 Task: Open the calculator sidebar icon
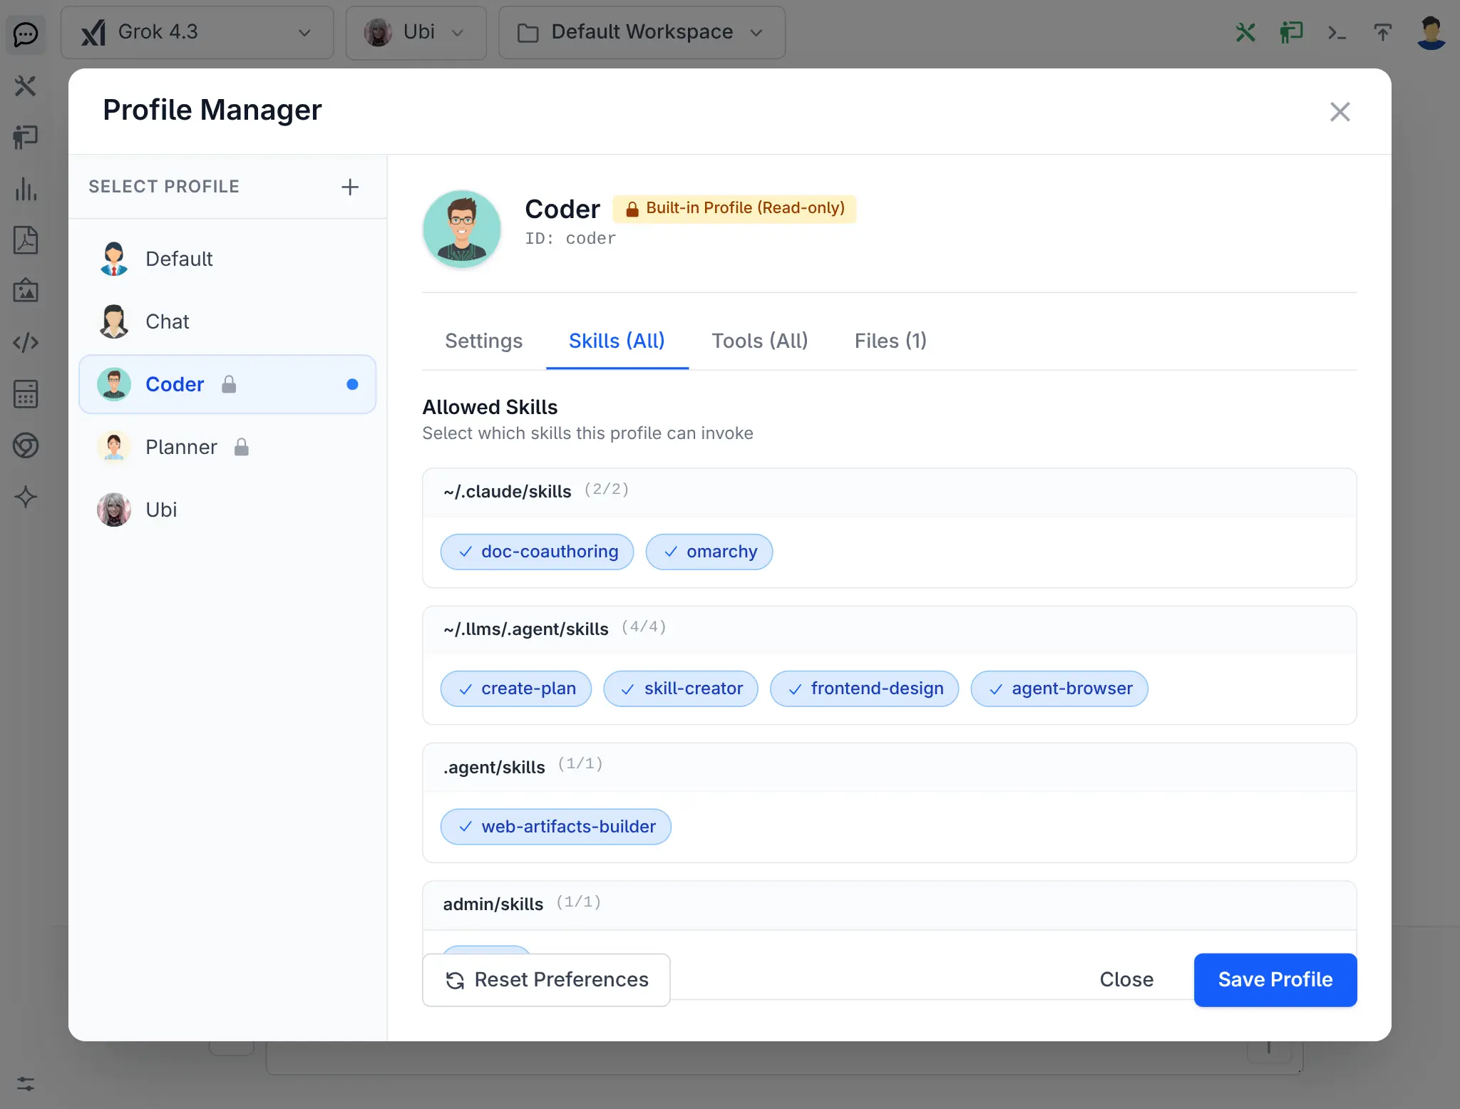pyautogui.click(x=26, y=393)
